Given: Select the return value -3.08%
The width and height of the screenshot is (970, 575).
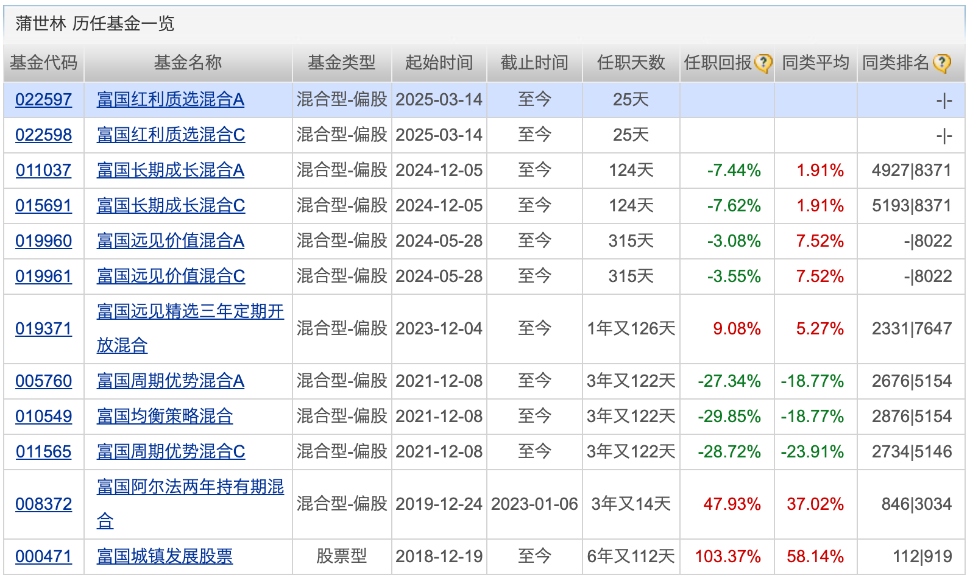Looking at the screenshot, I should 734,241.
